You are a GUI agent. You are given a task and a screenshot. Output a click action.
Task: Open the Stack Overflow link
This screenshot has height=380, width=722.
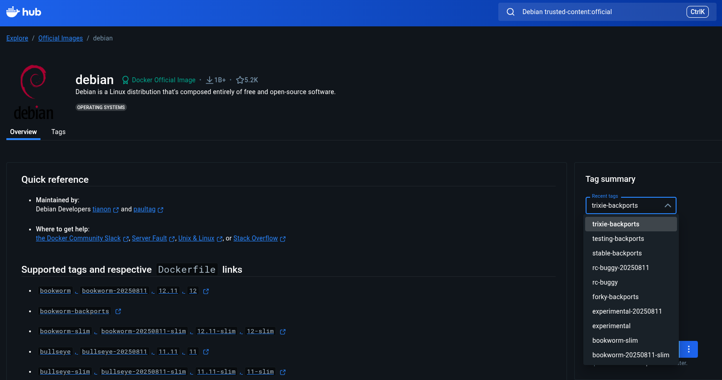[x=256, y=238]
